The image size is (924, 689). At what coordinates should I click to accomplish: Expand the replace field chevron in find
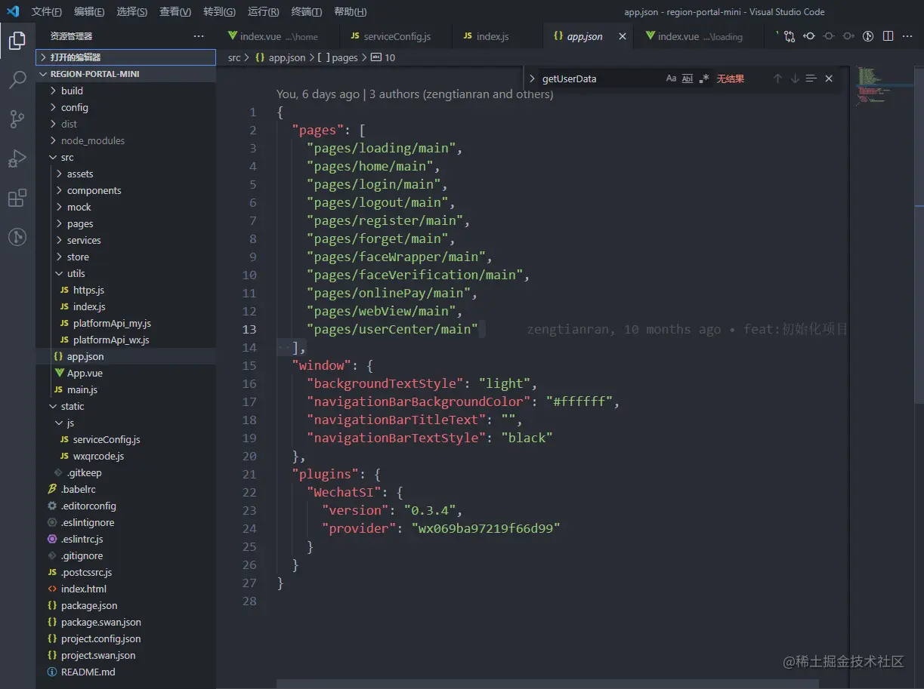tap(532, 78)
